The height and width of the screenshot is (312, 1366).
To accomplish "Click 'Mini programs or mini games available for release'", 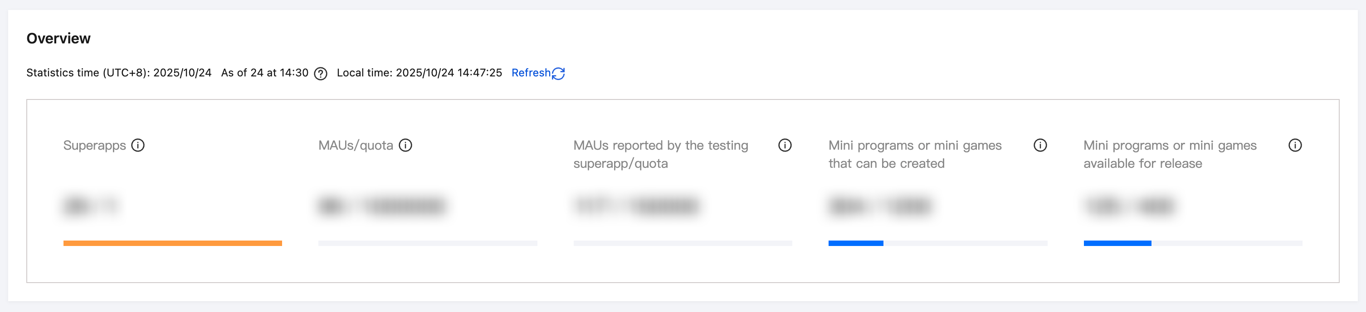I will (1169, 154).
